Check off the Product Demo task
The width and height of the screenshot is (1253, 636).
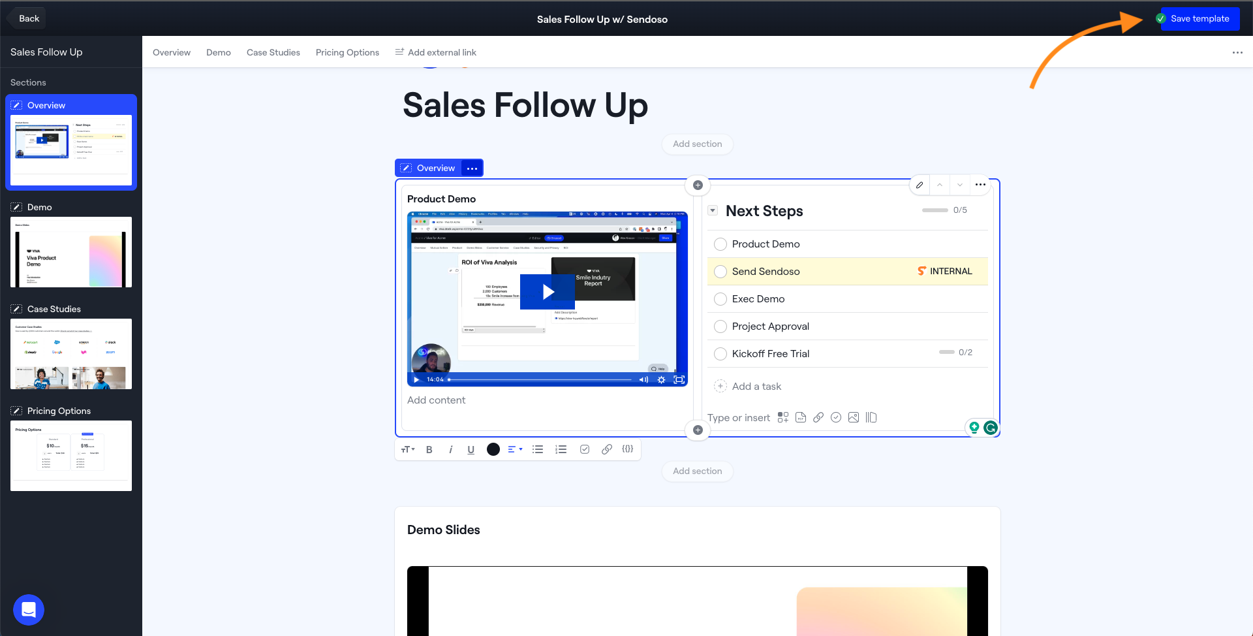pos(720,244)
